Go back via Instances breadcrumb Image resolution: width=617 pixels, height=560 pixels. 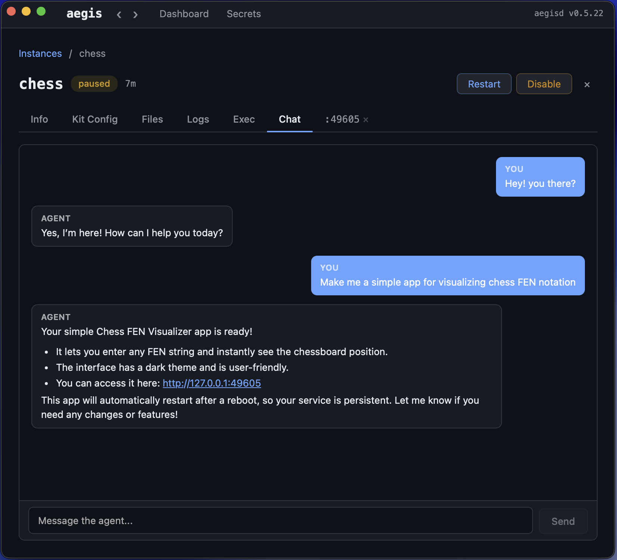(40, 53)
